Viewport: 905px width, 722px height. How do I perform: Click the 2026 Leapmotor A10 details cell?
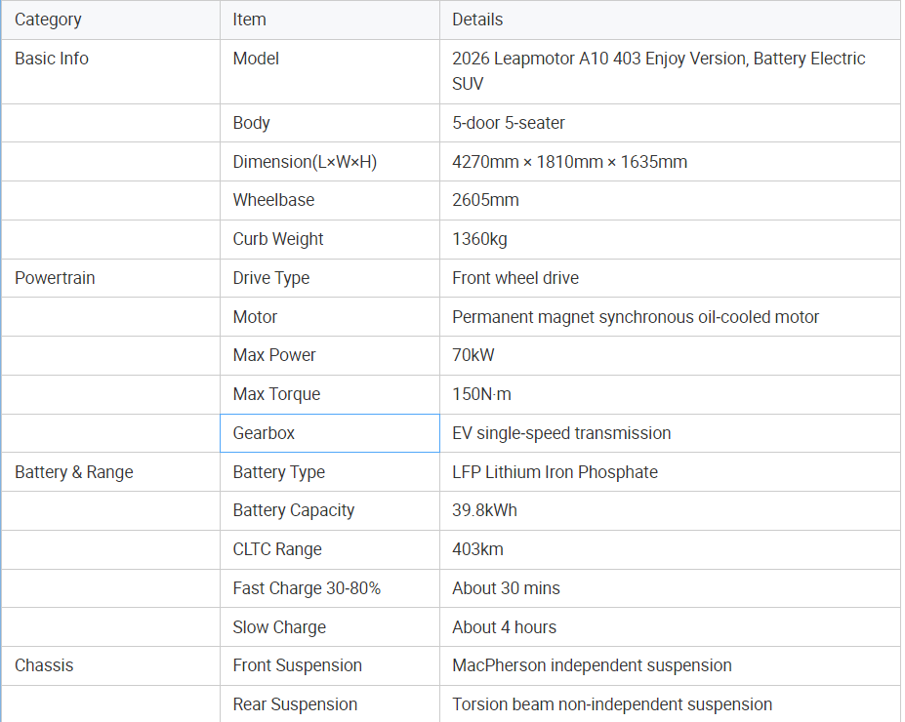[670, 71]
